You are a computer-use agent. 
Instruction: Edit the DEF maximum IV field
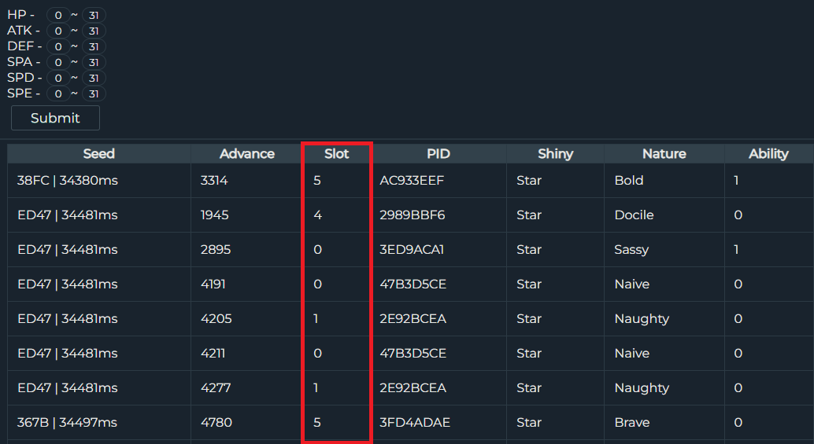[94, 46]
